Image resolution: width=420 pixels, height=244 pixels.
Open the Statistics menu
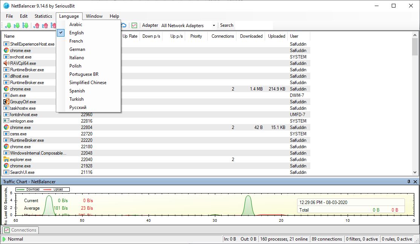[43, 16]
